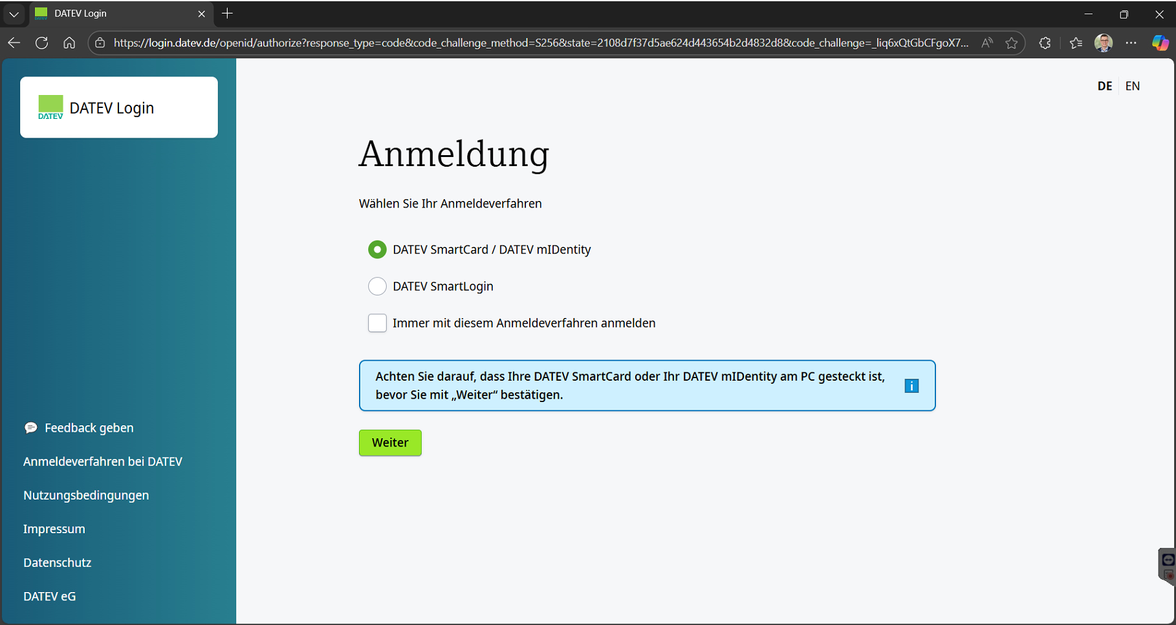Image resolution: width=1176 pixels, height=625 pixels.
Task: Switch language to DE
Action: click(1104, 86)
